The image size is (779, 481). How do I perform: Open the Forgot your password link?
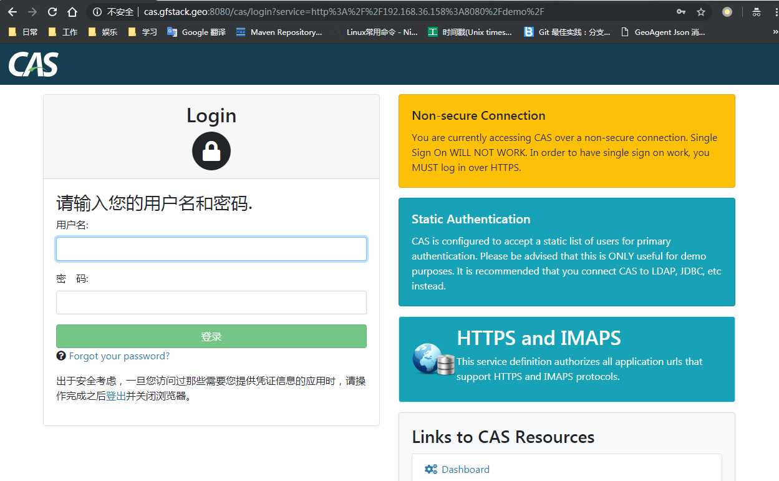coord(119,356)
